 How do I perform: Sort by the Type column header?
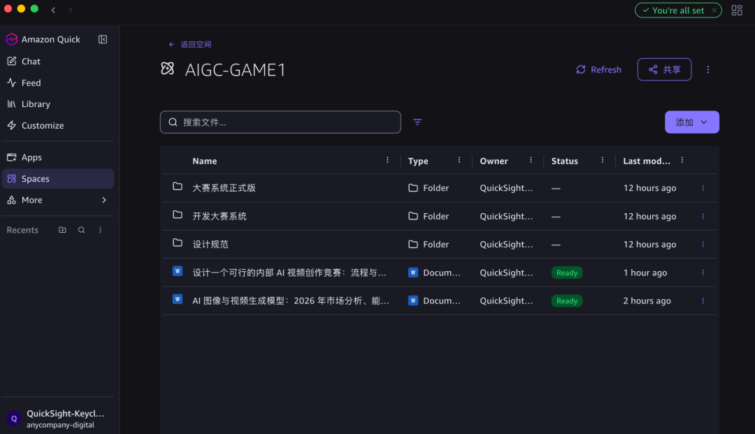coord(418,161)
